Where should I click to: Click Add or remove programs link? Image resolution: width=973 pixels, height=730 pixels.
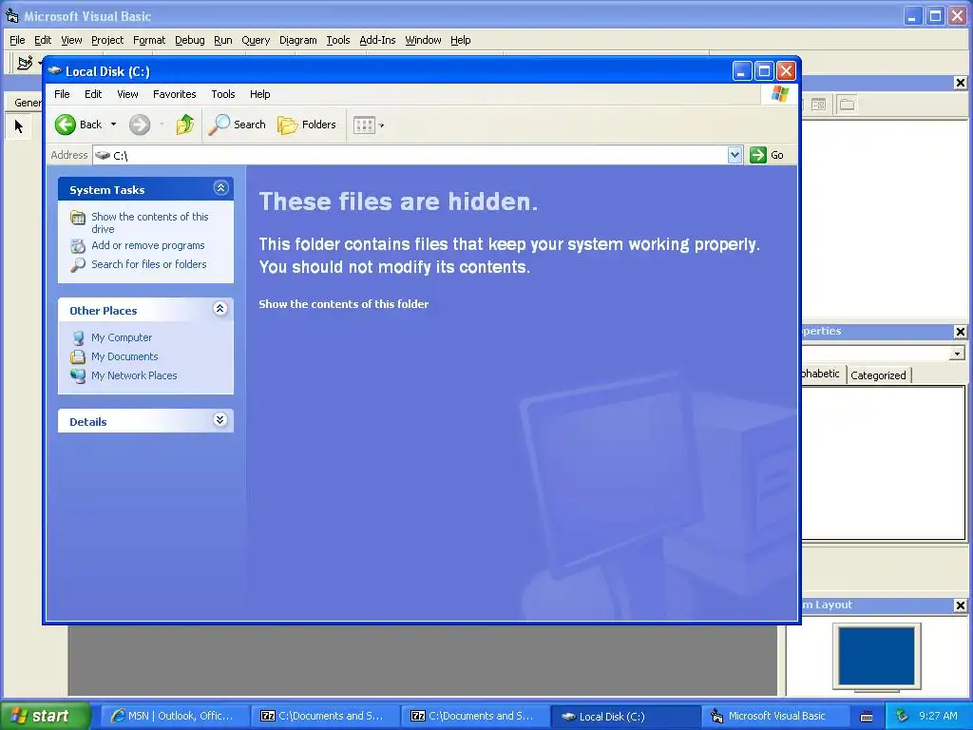click(148, 246)
